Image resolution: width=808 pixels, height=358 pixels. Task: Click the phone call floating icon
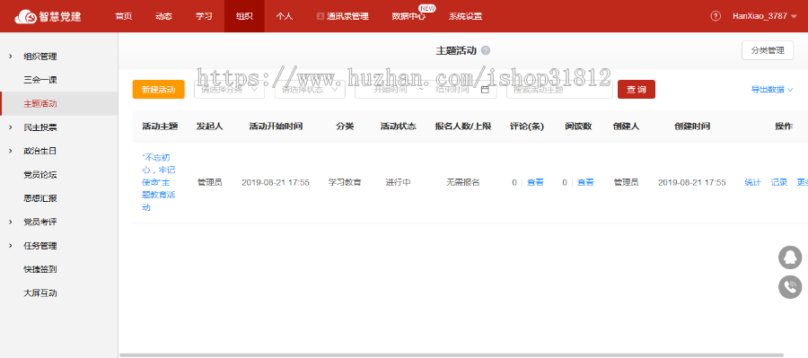(x=790, y=286)
